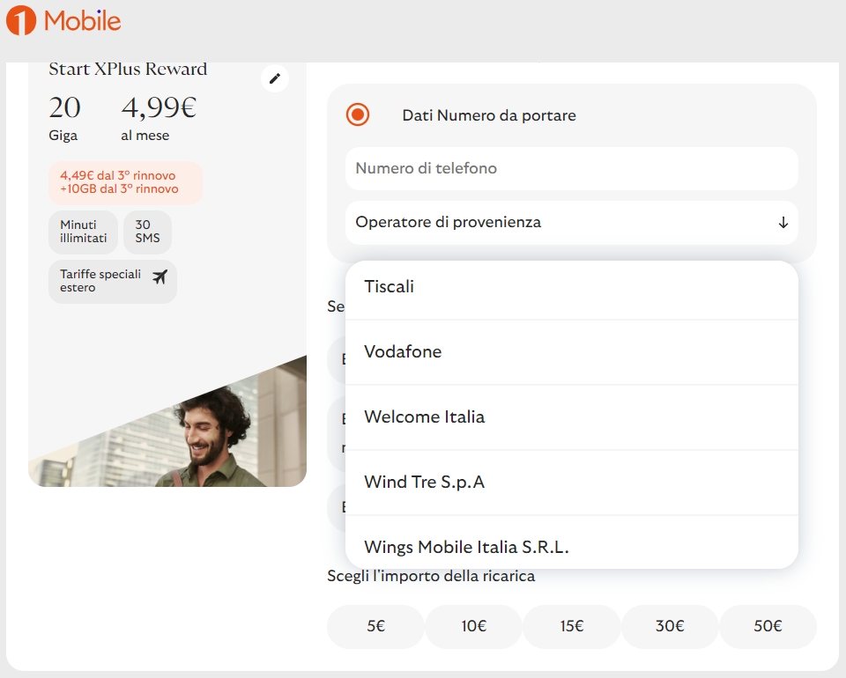Choose Vodafone from the operator list

pos(571,352)
